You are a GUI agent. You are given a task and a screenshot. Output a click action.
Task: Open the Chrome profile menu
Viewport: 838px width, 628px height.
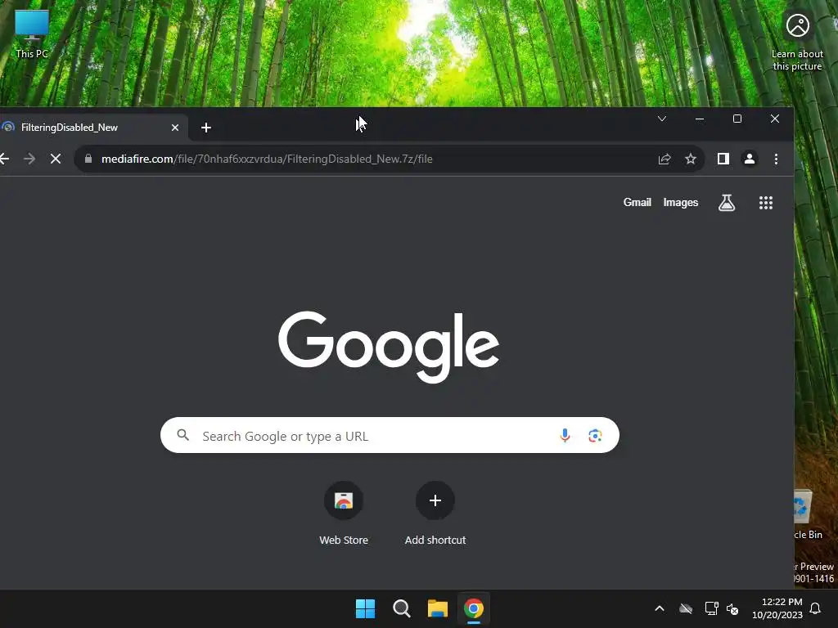pos(750,159)
